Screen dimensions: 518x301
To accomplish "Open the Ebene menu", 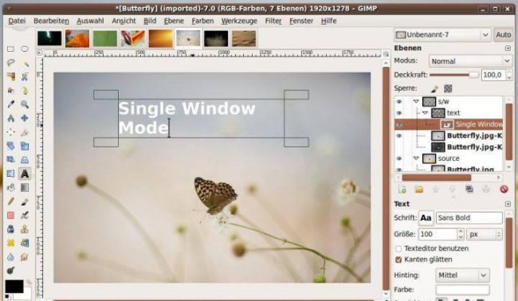I will click(x=174, y=21).
